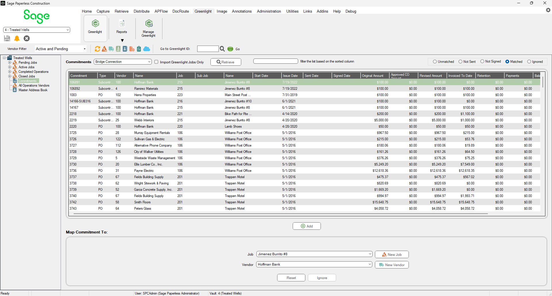Open the Vendor dropdown Hoffman Bank
Image resolution: width=552 pixels, height=296 pixels.
pyautogui.click(x=314, y=264)
